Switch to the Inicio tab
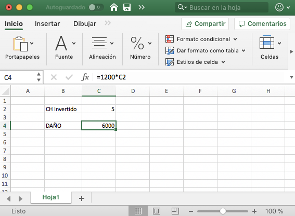Screen dimensions: 295x216 pyautogui.click(x=14, y=24)
